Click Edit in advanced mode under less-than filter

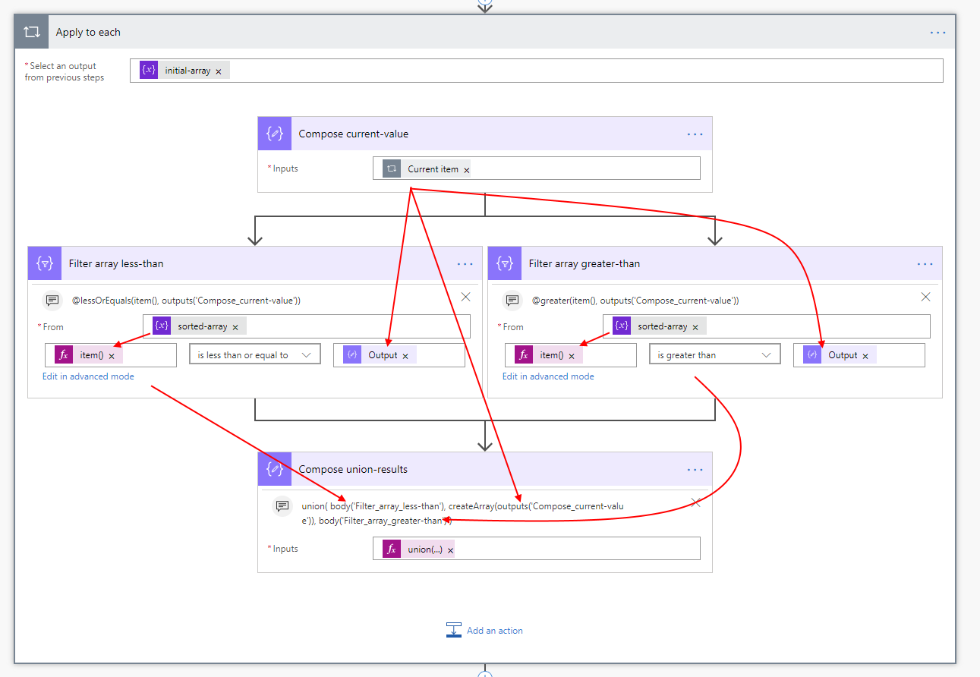coord(88,376)
